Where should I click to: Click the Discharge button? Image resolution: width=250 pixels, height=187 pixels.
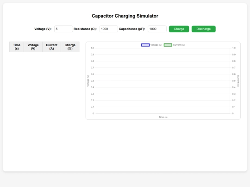[x=203, y=29]
